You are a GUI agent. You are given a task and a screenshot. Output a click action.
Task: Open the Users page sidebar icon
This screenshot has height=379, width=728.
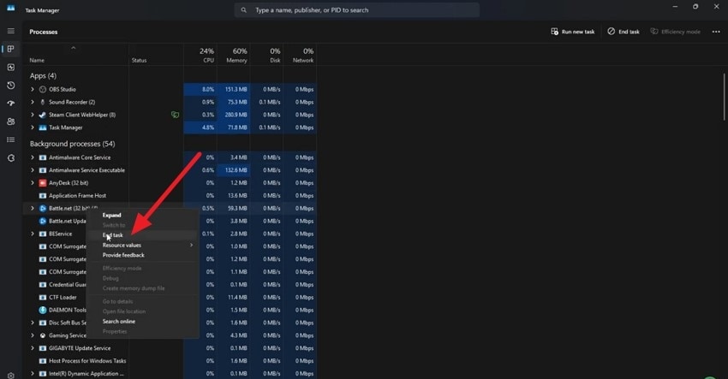tap(10, 121)
